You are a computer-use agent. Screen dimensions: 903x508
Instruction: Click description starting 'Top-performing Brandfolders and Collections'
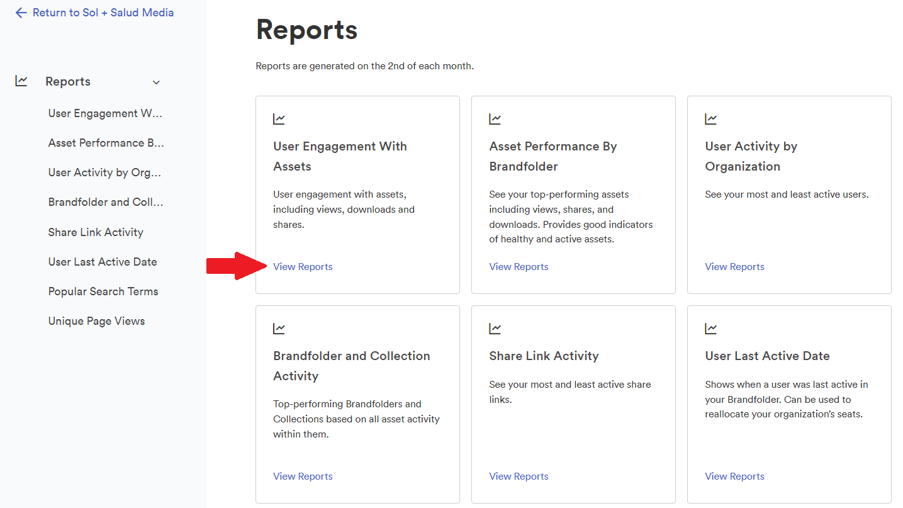click(356, 419)
